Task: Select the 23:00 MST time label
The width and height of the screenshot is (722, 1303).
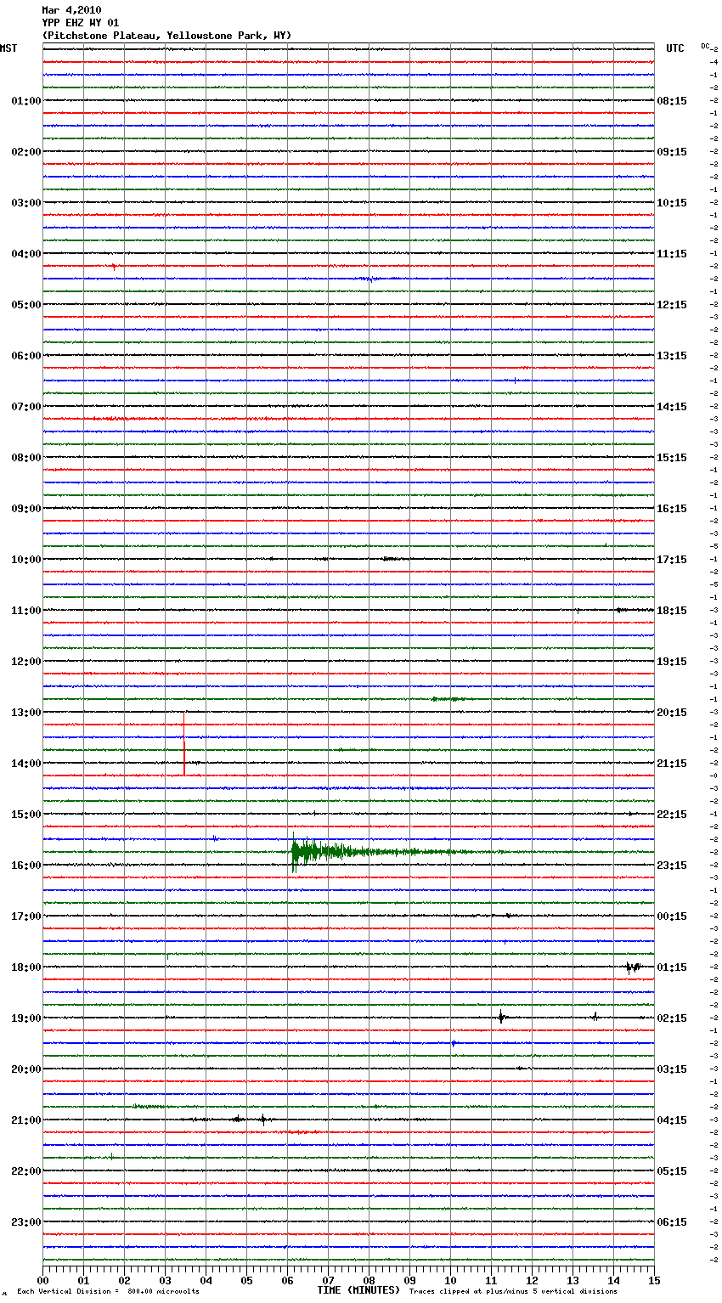Action: tap(25, 1222)
